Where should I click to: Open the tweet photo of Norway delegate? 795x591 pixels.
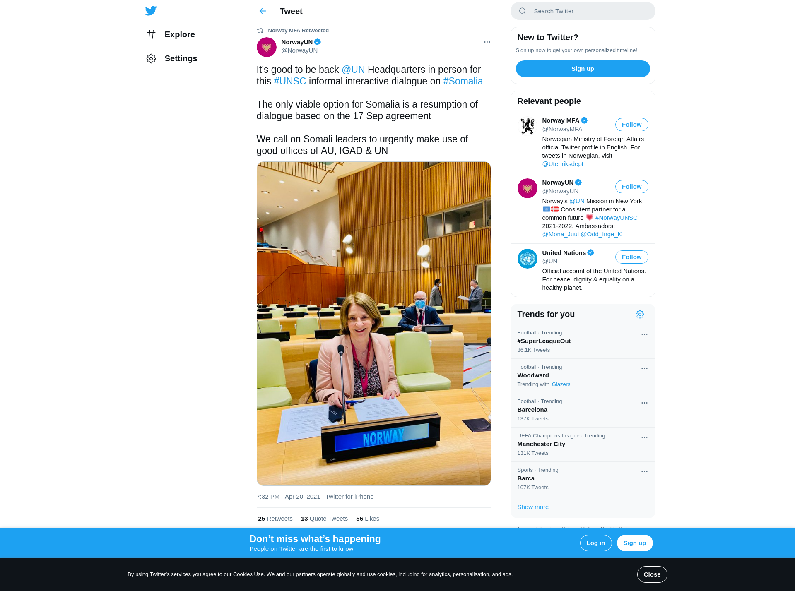(x=373, y=324)
